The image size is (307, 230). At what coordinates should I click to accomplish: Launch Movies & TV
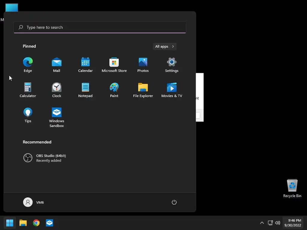click(x=172, y=90)
